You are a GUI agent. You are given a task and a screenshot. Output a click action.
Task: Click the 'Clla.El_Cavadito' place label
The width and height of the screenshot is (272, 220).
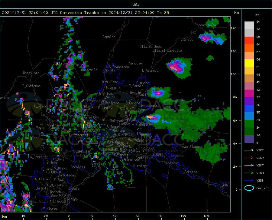[167, 51]
